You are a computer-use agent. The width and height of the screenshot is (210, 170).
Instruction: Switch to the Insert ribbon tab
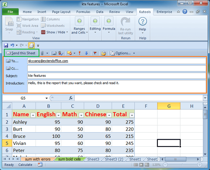pos(42,12)
